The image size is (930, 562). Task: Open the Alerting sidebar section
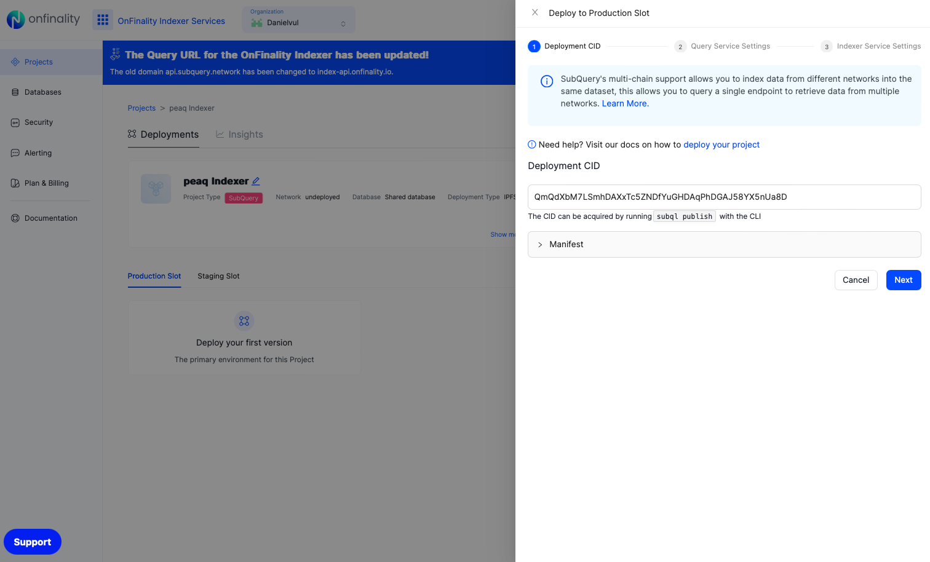point(37,152)
